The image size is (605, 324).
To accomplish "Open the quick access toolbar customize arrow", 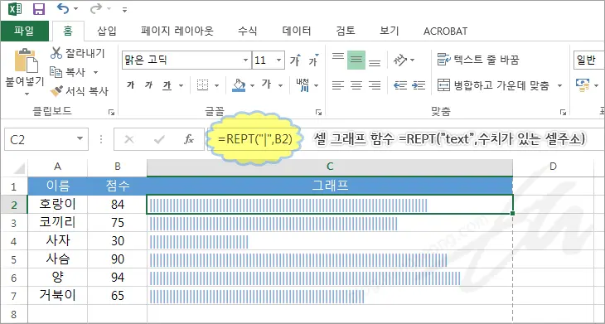I will click(124, 10).
